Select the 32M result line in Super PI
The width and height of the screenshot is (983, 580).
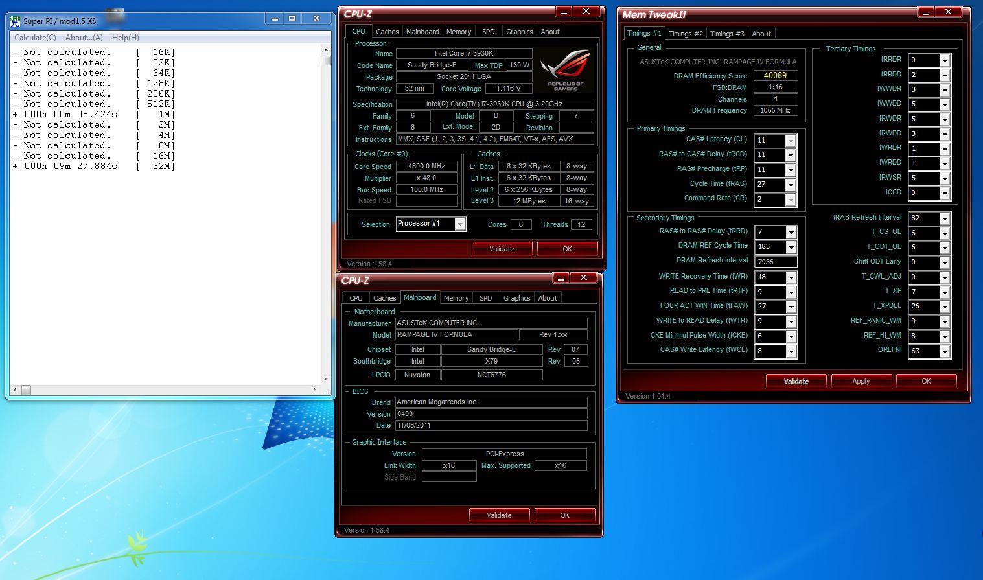[94, 167]
